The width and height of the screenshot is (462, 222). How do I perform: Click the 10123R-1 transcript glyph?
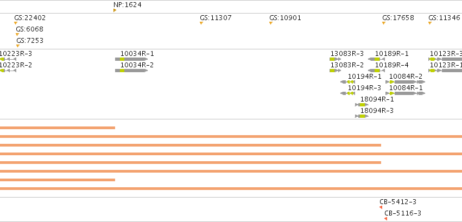[x=445, y=71]
